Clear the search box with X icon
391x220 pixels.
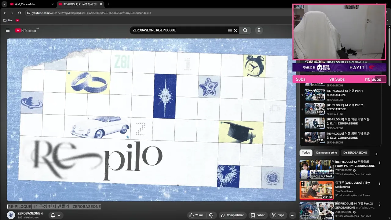click(236, 31)
